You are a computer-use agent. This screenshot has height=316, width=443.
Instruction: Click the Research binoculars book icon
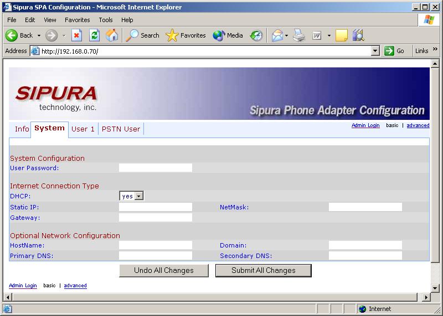click(358, 35)
